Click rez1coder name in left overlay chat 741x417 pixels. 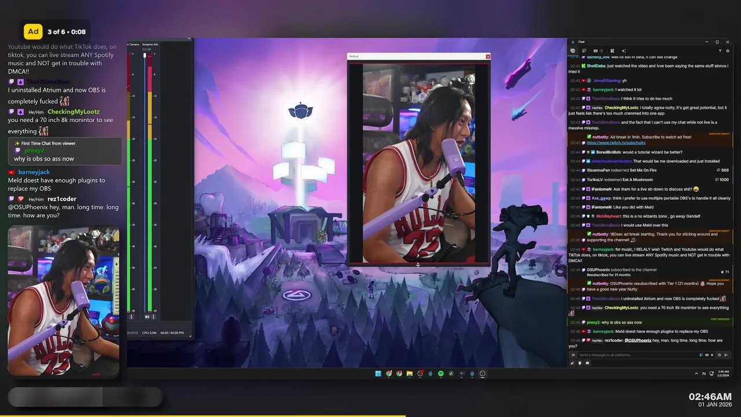pyautogui.click(x=62, y=199)
